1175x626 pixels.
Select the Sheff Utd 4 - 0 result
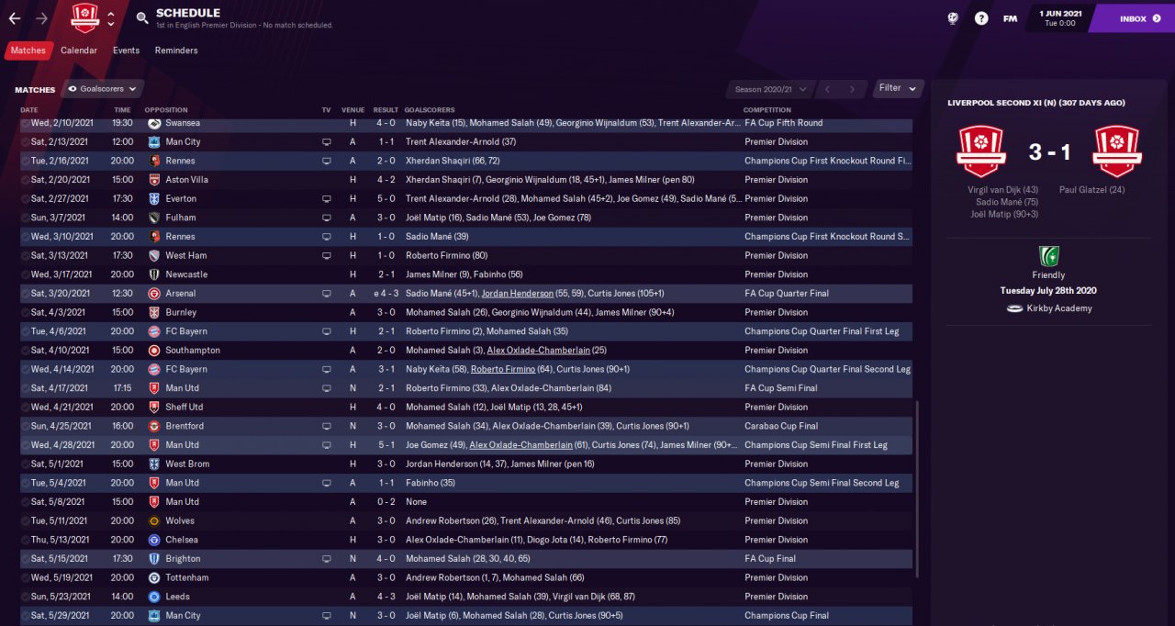coord(386,408)
